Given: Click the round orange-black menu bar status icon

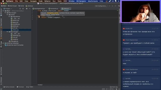Looking at the screenshot, I should [x=107, y=1].
